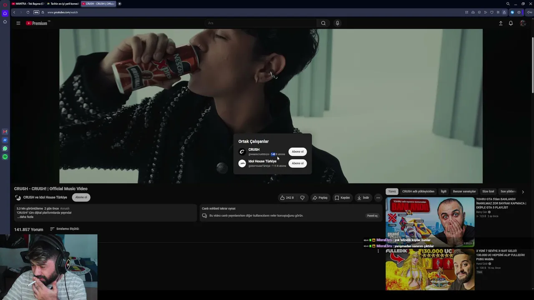Select the Tümü filter chip
Screen dimensions: 534x300
pyautogui.click(x=392, y=192)
